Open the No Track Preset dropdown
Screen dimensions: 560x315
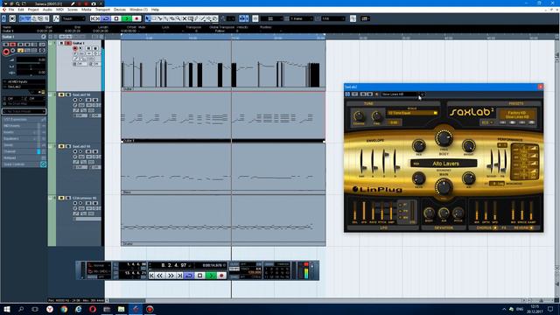(24, 111)
